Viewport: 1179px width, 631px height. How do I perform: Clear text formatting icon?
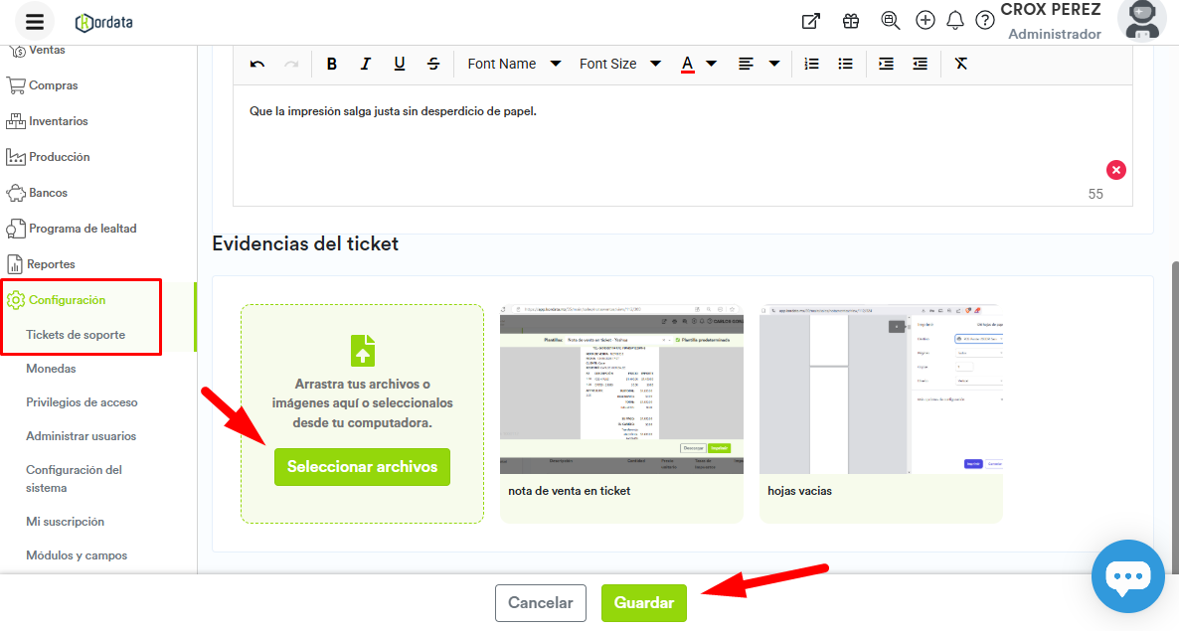tap(960, 64)
